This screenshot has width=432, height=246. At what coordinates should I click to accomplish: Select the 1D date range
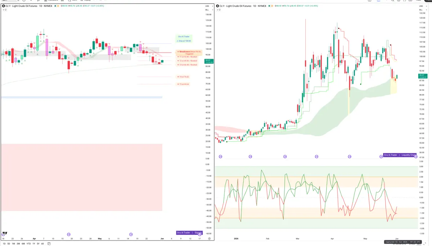pos(4,243)
